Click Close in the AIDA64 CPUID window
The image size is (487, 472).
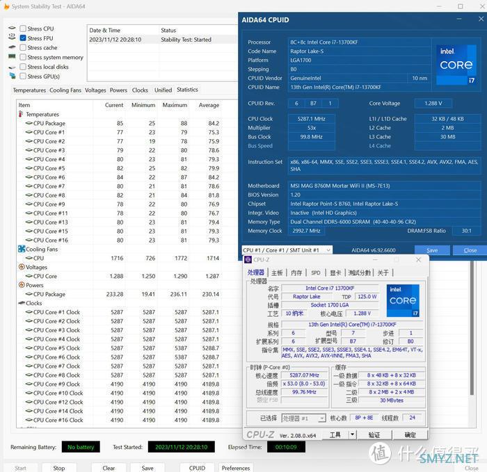[470, 250]
